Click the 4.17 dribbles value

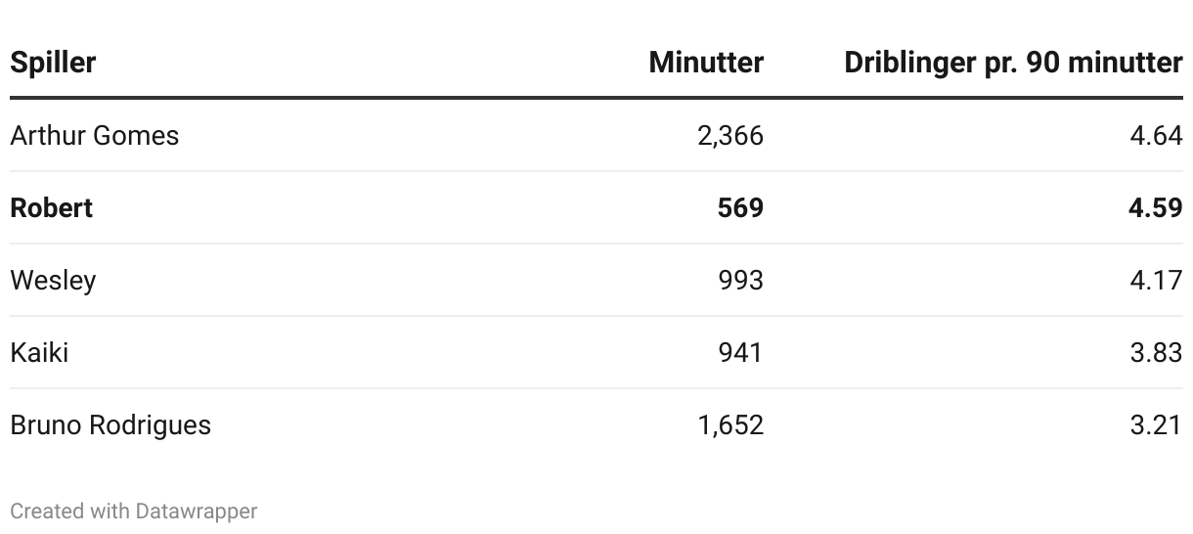1156,281
